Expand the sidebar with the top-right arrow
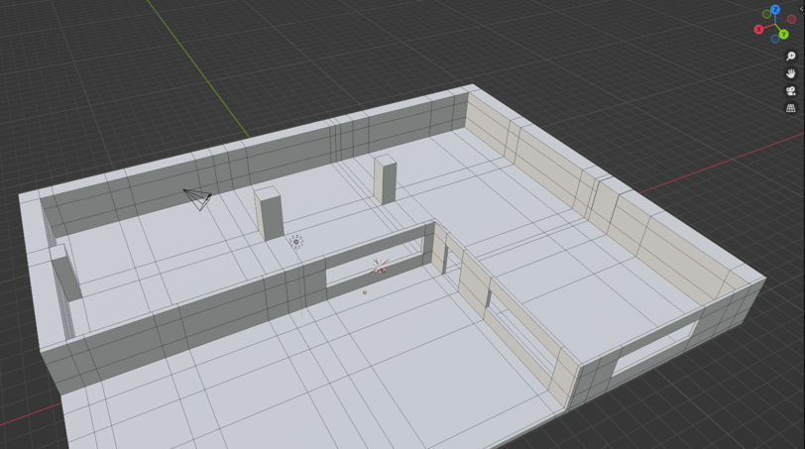 (802, 9)
